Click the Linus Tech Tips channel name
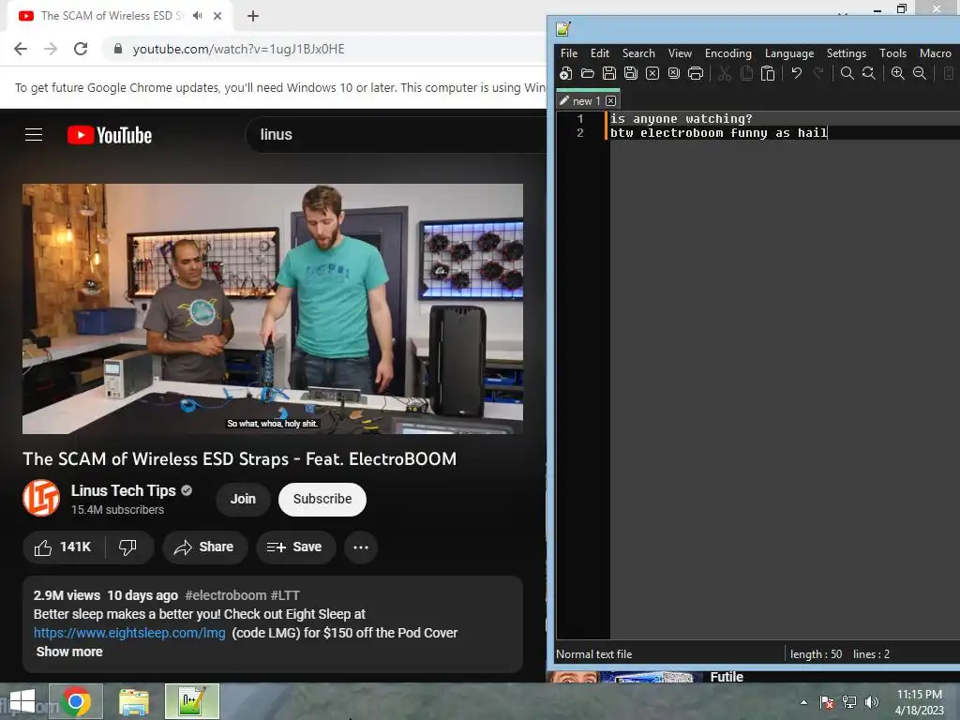Viewport: 960px width, 720px height. click(123, 490)
